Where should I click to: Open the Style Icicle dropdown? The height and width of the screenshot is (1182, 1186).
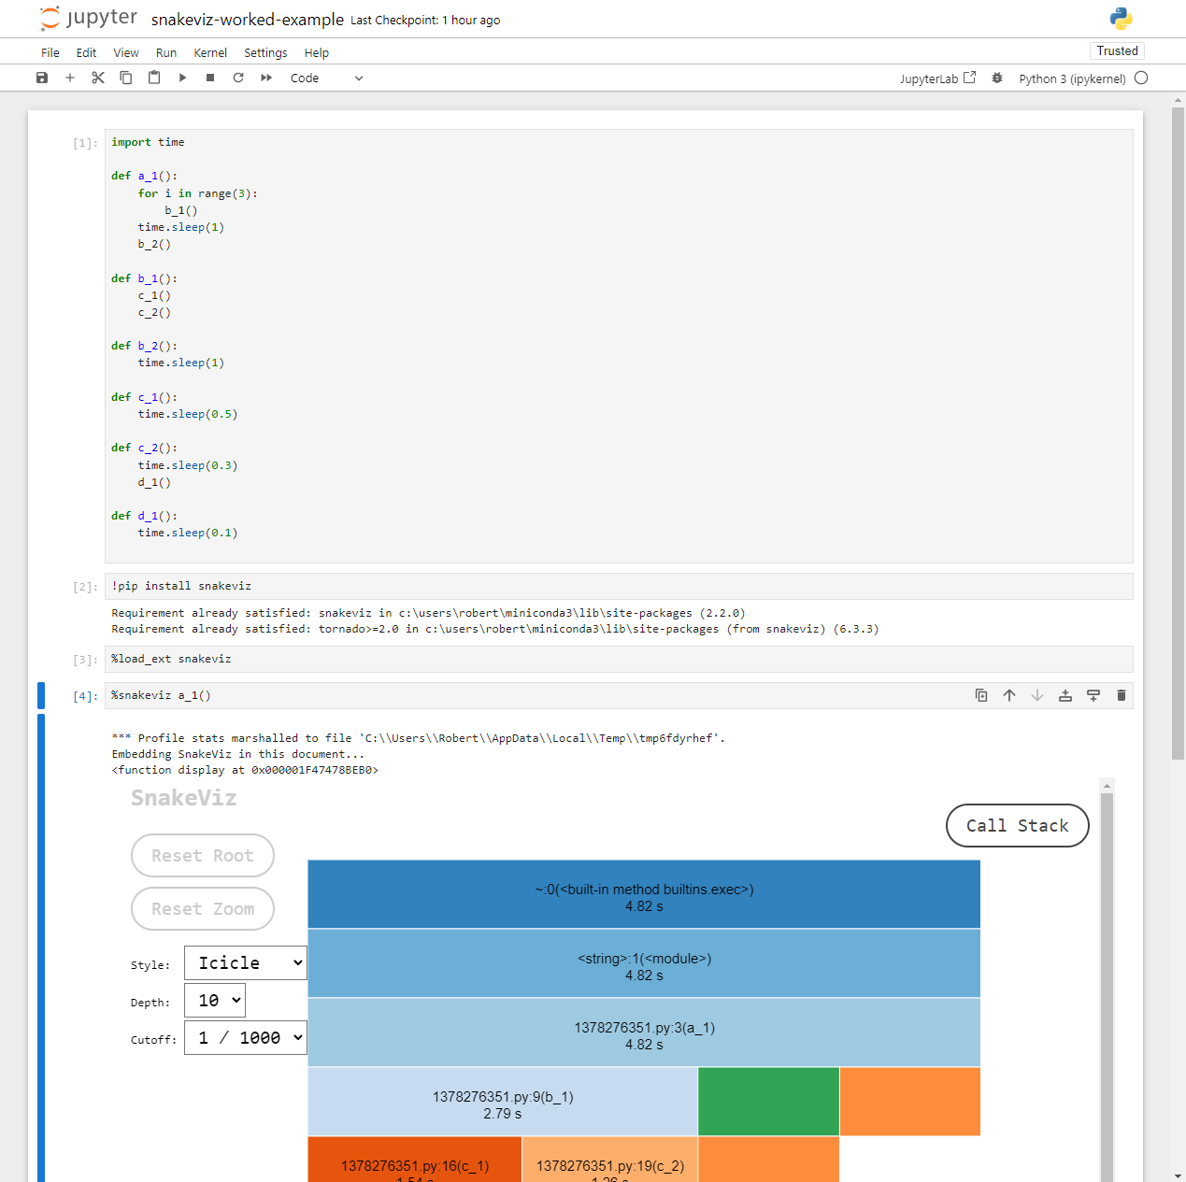click(246, 963)
